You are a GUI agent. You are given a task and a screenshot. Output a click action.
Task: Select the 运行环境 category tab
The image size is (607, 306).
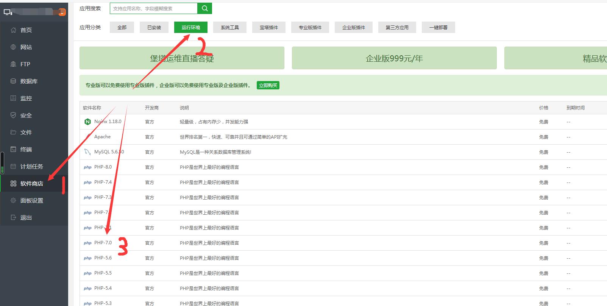(x=191, y=27)
